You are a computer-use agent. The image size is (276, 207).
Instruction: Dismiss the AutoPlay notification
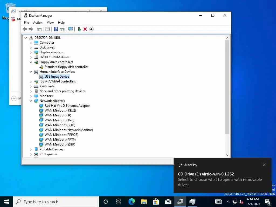(264, 165)
